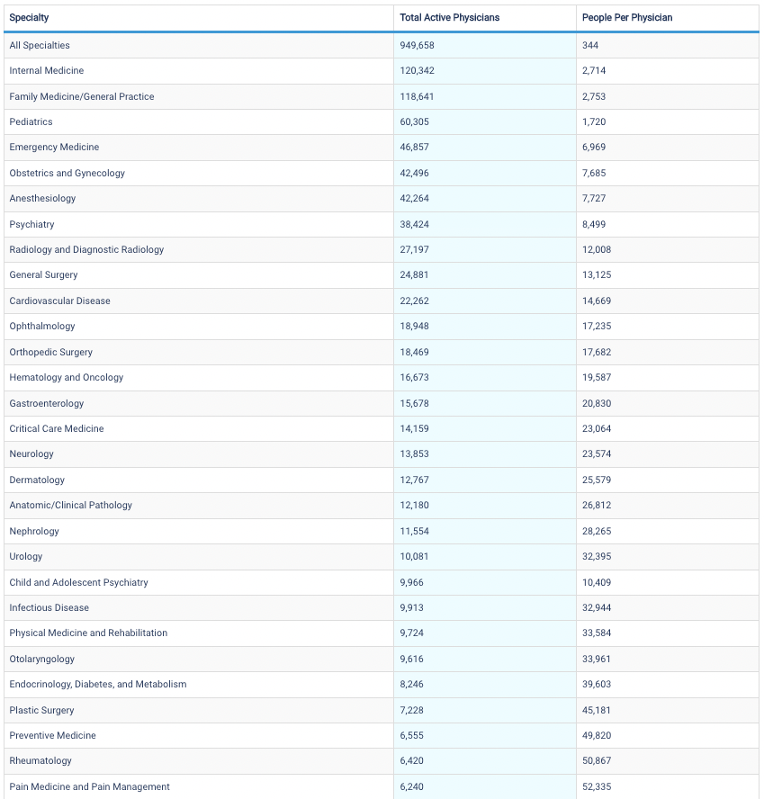764x799 pixels.
Task: Click Physical Medicine and Rehabilitation cell
Action: point(88,633)
